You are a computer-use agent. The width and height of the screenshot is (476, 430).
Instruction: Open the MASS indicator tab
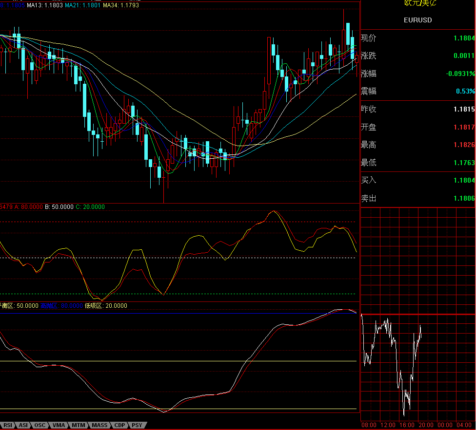(x=99, y=425)
